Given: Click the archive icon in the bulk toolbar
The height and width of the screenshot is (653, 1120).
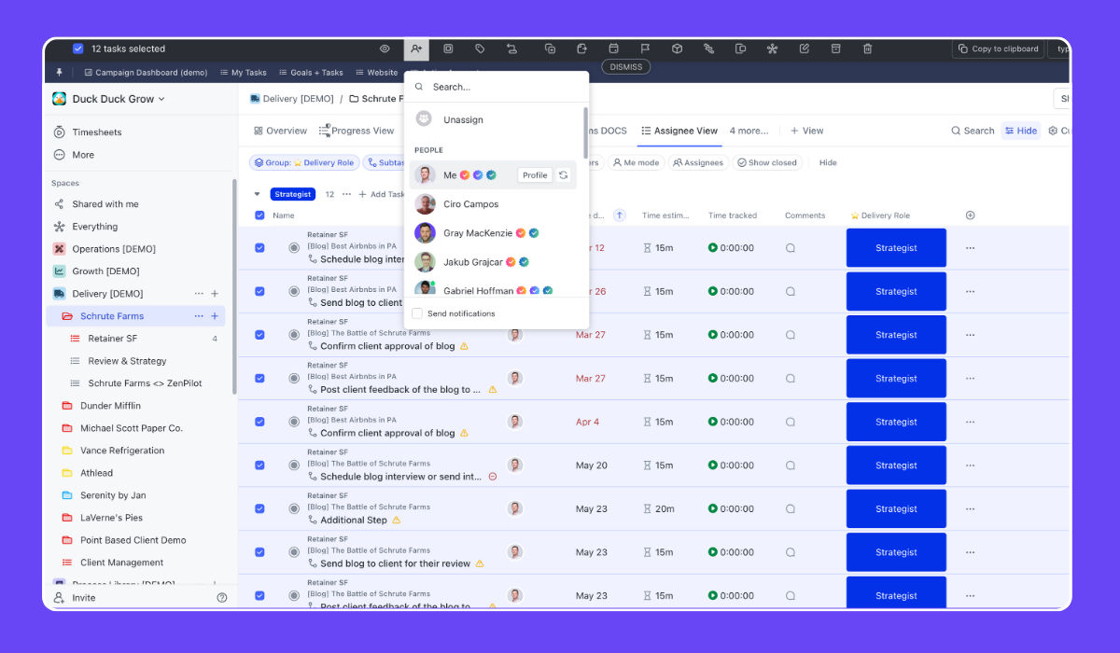Looking at the screenshot, I should [835, 49].
